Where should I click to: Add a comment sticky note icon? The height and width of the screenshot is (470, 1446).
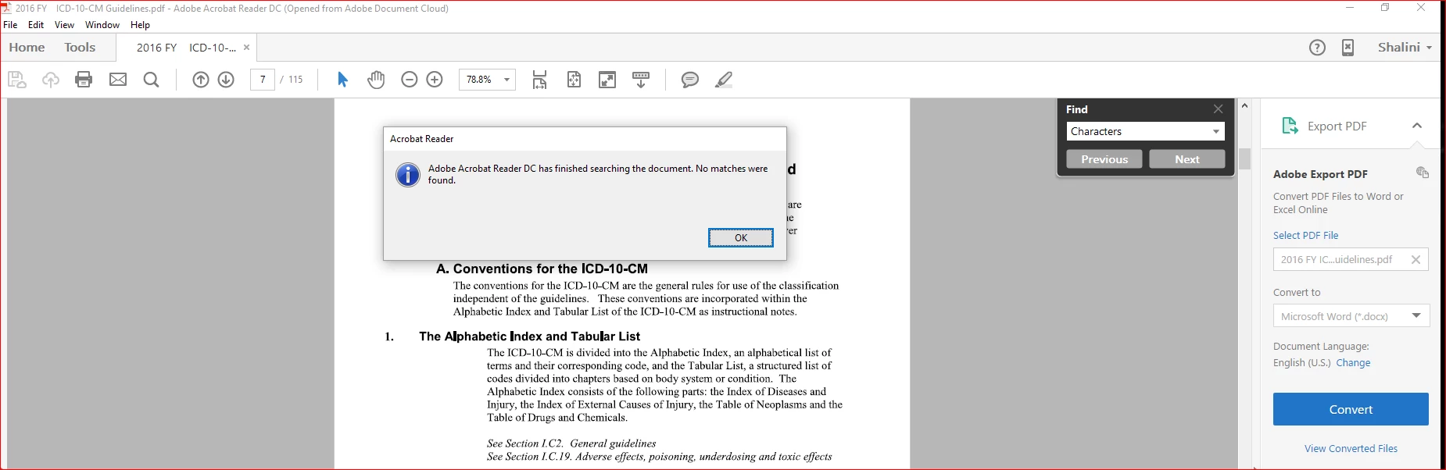pos(689,80)
